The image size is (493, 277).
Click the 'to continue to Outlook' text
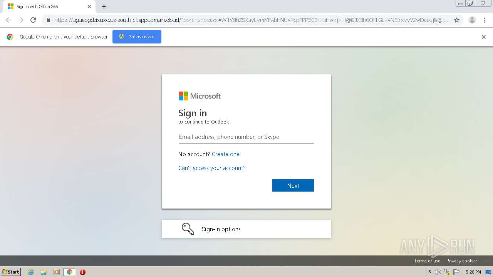(204, 122)
